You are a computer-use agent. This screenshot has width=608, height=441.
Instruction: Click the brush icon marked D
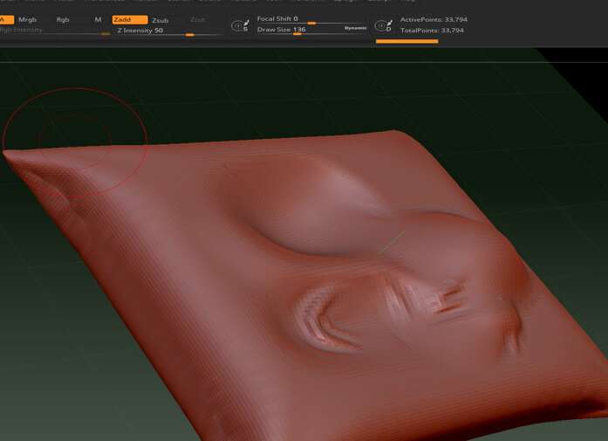(x=382, y=26)
